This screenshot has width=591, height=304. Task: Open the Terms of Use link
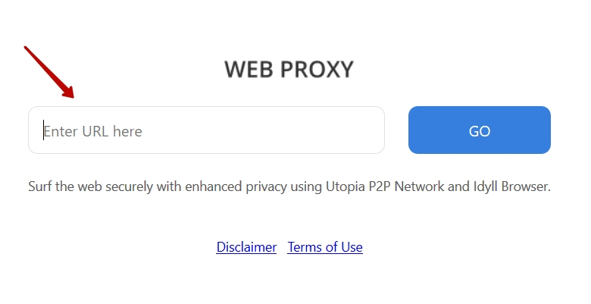[325, 247]
